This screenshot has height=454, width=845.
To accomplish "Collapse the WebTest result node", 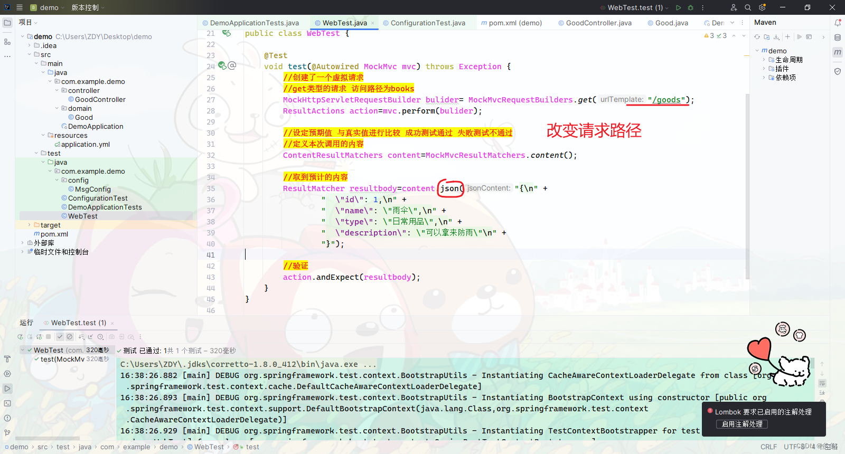I will click(23, 350).
